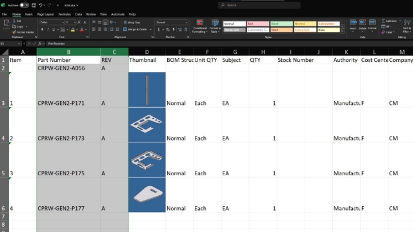The image size is (413, 232).
Task: Click the AutoSum sigma icon
Action: 383,21
